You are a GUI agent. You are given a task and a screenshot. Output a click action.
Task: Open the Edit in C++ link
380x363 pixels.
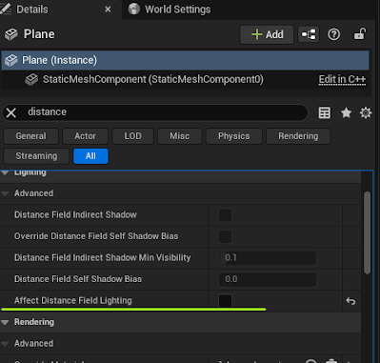pyautogui.click(x=342, y=79)
